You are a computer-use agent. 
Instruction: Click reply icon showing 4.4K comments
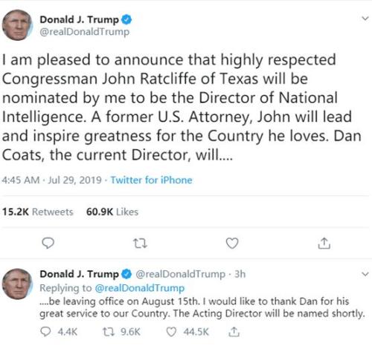pyautogui.click(x=45, y=332)
